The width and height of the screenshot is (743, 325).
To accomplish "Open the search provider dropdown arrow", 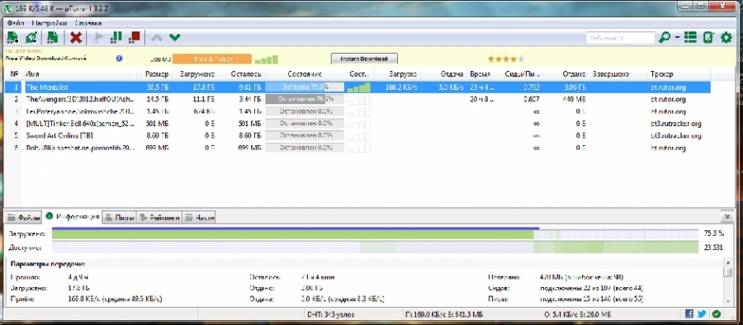I will [x=677, y=37].
